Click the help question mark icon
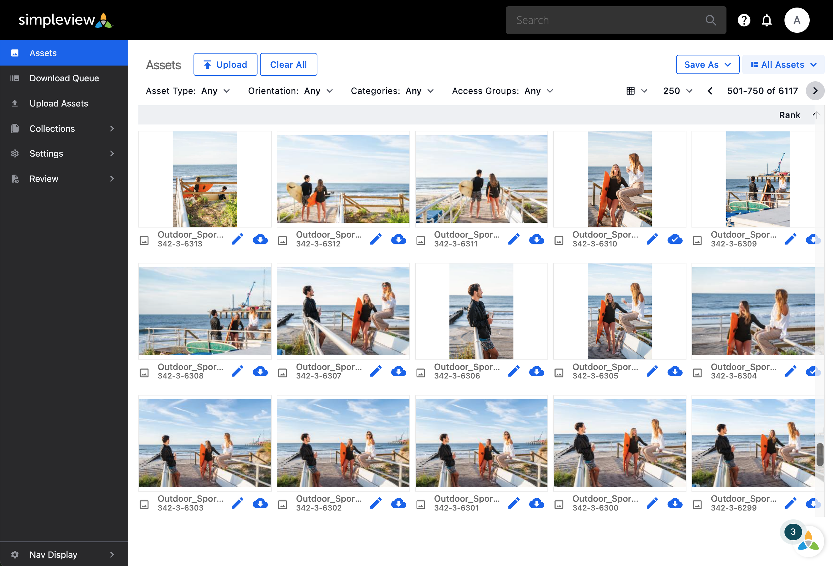This screenshot has height=566, width=833. point(744,20)
